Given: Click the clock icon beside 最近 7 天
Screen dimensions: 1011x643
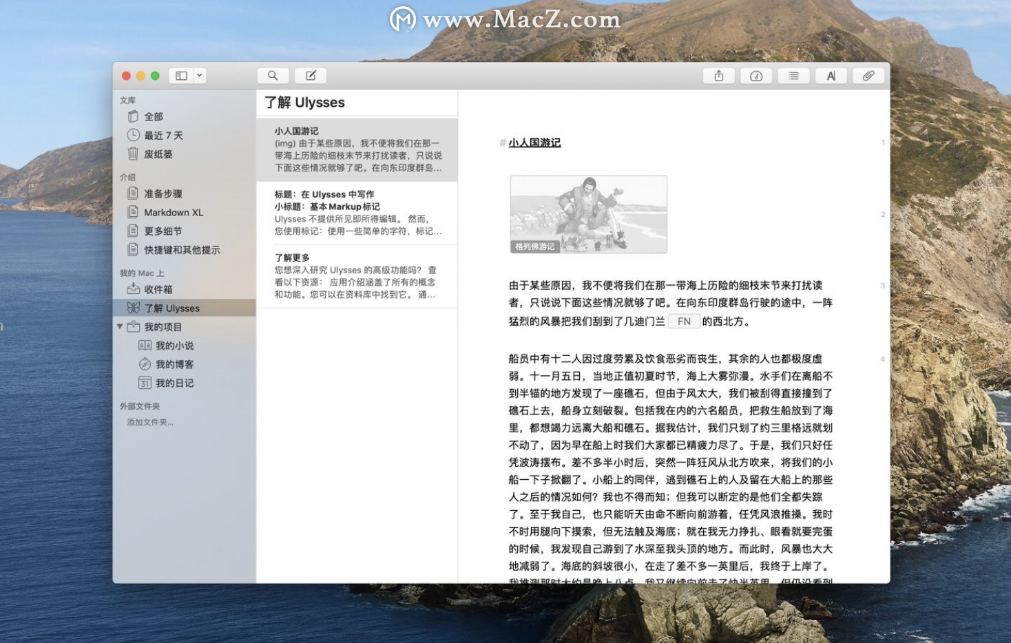Looking at the screenshot, I should 133,135.
